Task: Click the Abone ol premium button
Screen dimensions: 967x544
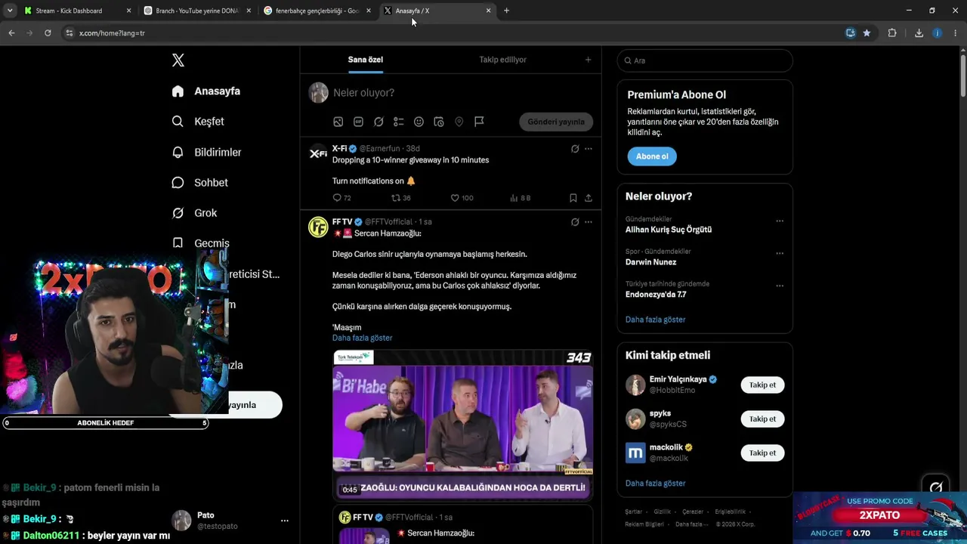Action: (x=652, y=156)
